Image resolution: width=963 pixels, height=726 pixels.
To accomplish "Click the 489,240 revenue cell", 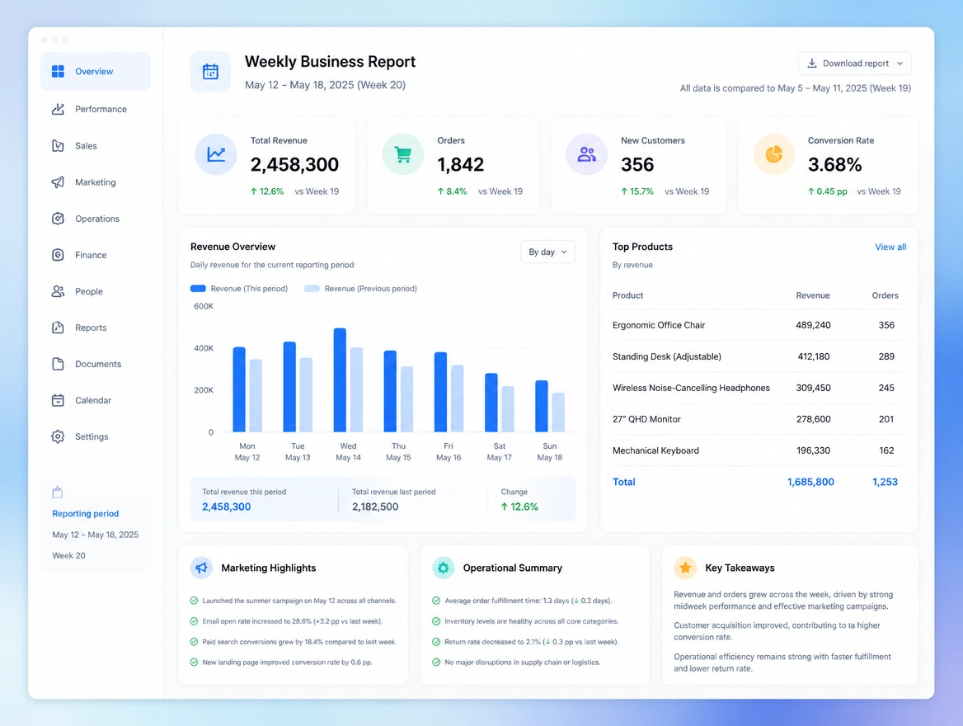I will (x=813, y=325).
